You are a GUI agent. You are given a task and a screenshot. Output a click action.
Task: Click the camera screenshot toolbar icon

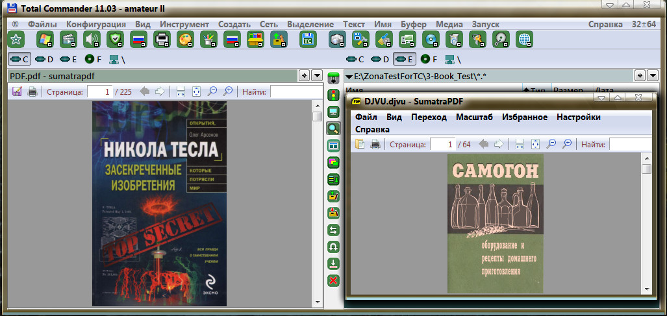click(x=337, y=40)
